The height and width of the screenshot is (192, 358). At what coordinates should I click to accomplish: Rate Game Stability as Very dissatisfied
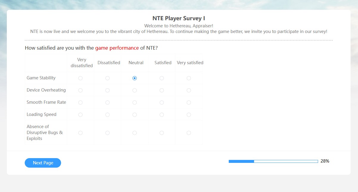[x=80, y=78]
